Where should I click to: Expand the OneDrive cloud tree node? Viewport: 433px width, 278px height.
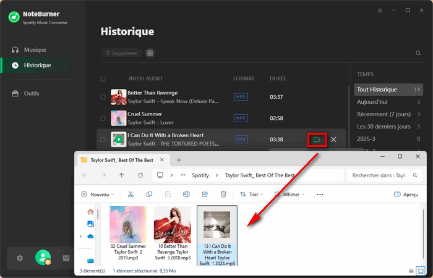point(80,237)
